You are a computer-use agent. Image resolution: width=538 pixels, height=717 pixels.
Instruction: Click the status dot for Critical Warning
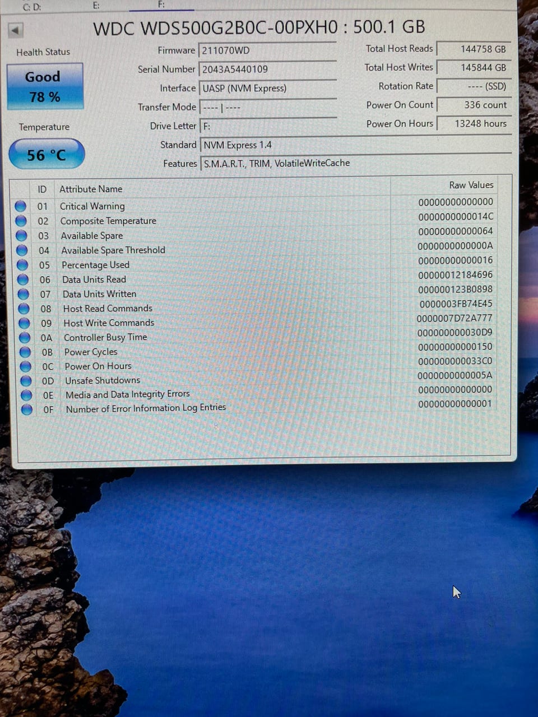pos(21,206)
